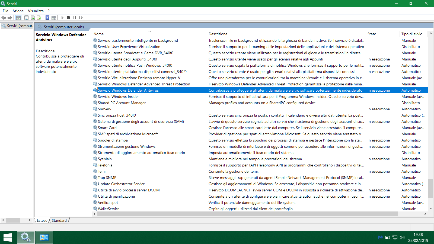Viewport: 434px width, 244px height.
Task: Select Verifica spot service
Action: (x=260, y=203)
